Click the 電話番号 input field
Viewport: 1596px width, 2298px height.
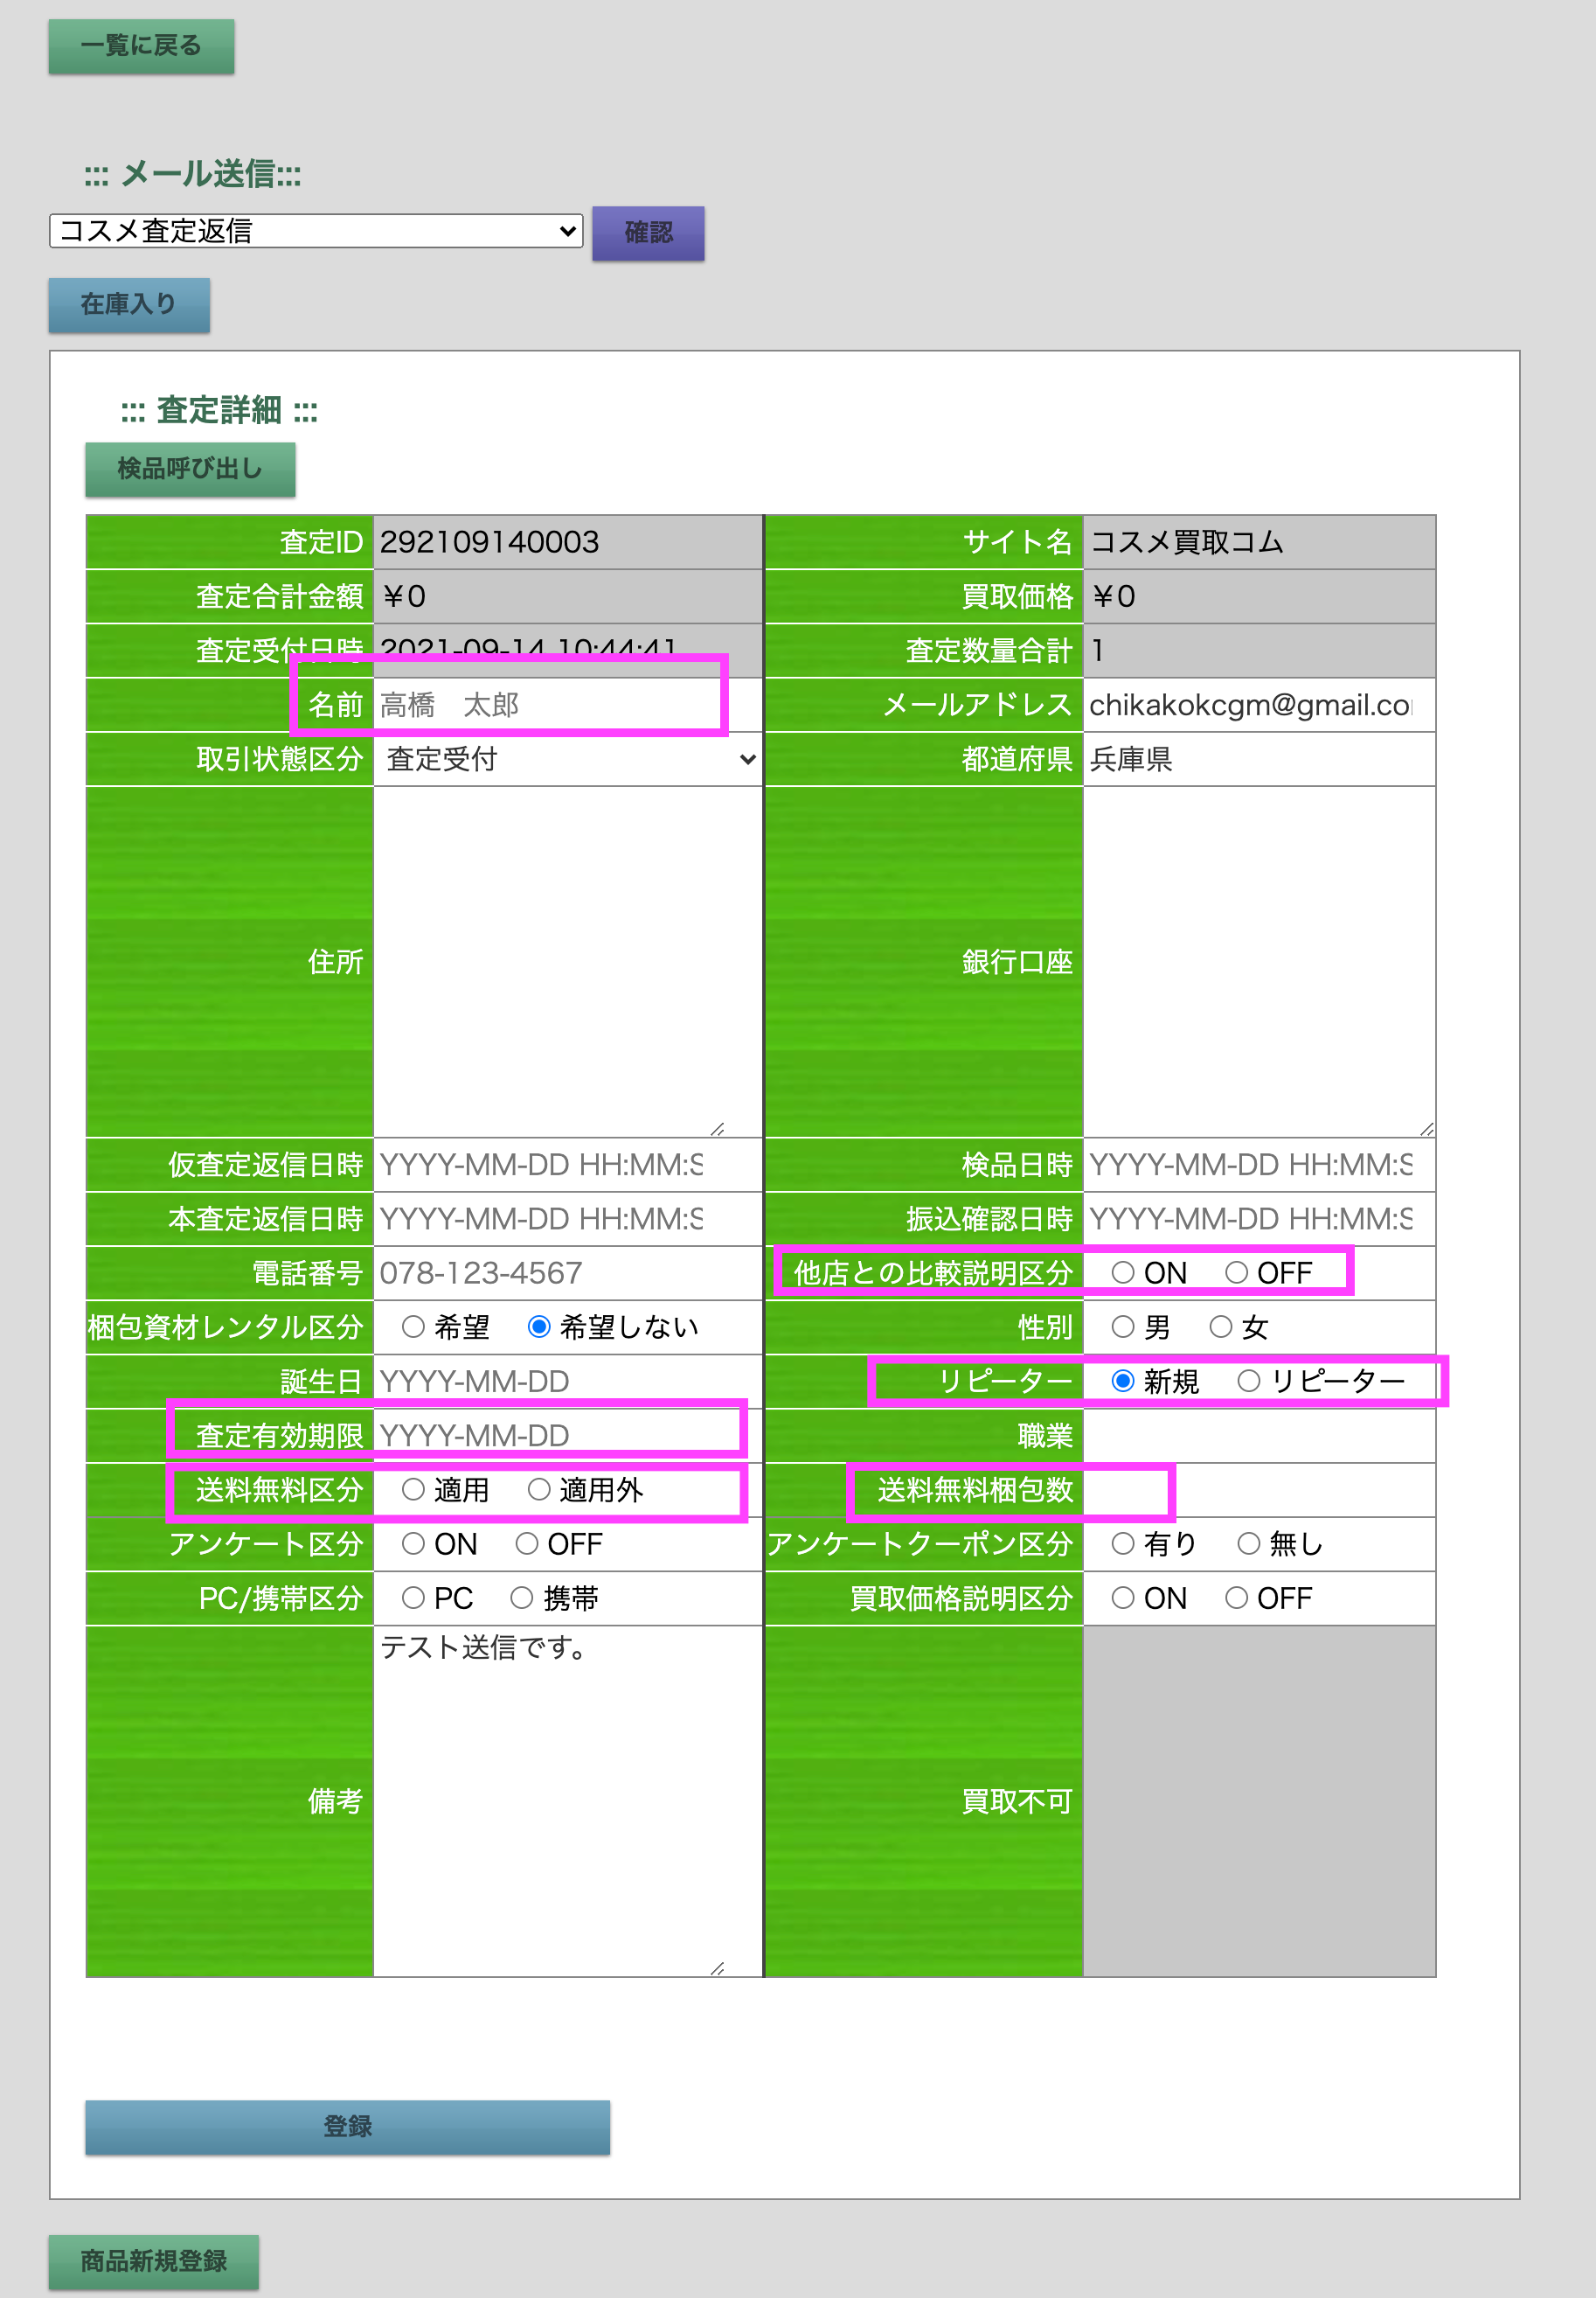coord(565,1272)
